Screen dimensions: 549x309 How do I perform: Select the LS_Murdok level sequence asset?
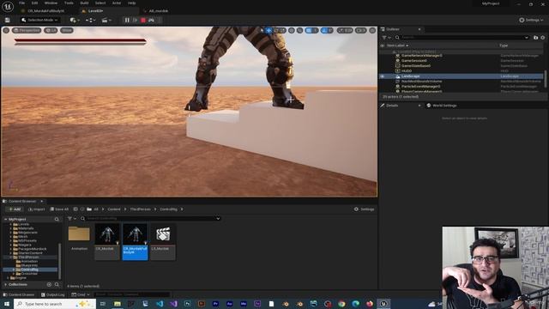click(x=163, y=242)
